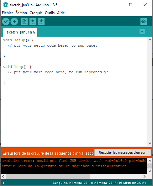Image resolution: width=153 pixels, height=186 pixels.
Task: Click the avrdude error line in console
Action: [74, 161]
